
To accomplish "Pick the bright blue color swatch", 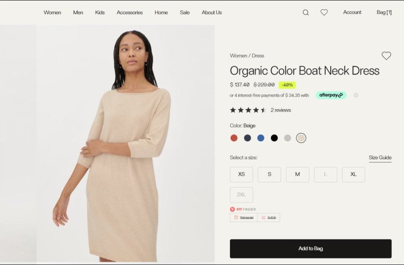I will pos(261,138).
